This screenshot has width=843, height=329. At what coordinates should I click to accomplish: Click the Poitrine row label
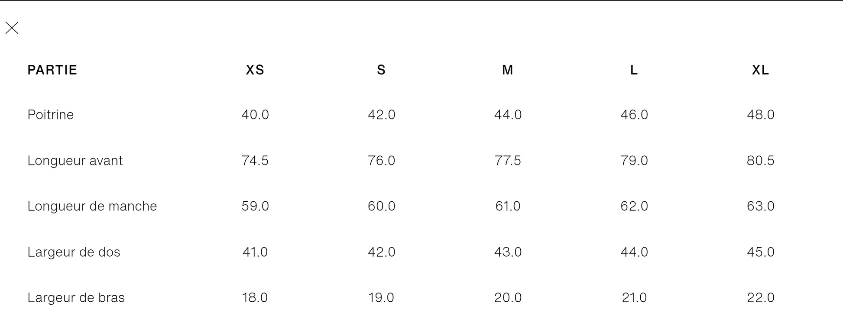(x=51, y=115)
